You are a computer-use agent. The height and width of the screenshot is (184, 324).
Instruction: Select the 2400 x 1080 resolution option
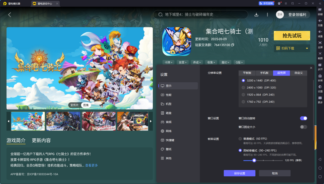243,88
